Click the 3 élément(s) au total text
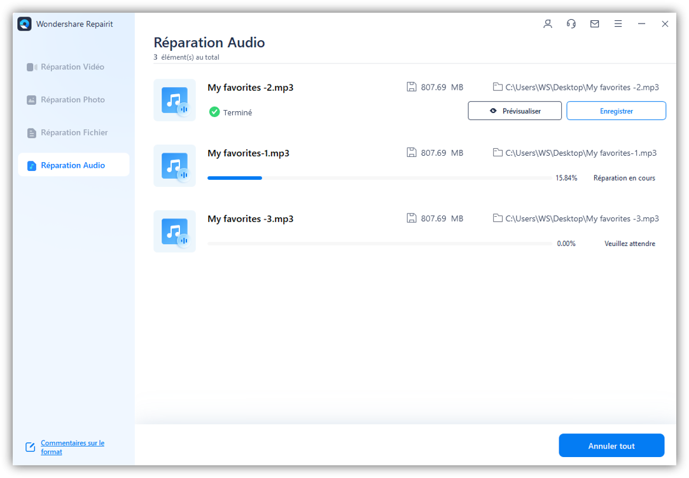689x478 pixels. click(x=186, y=57)
